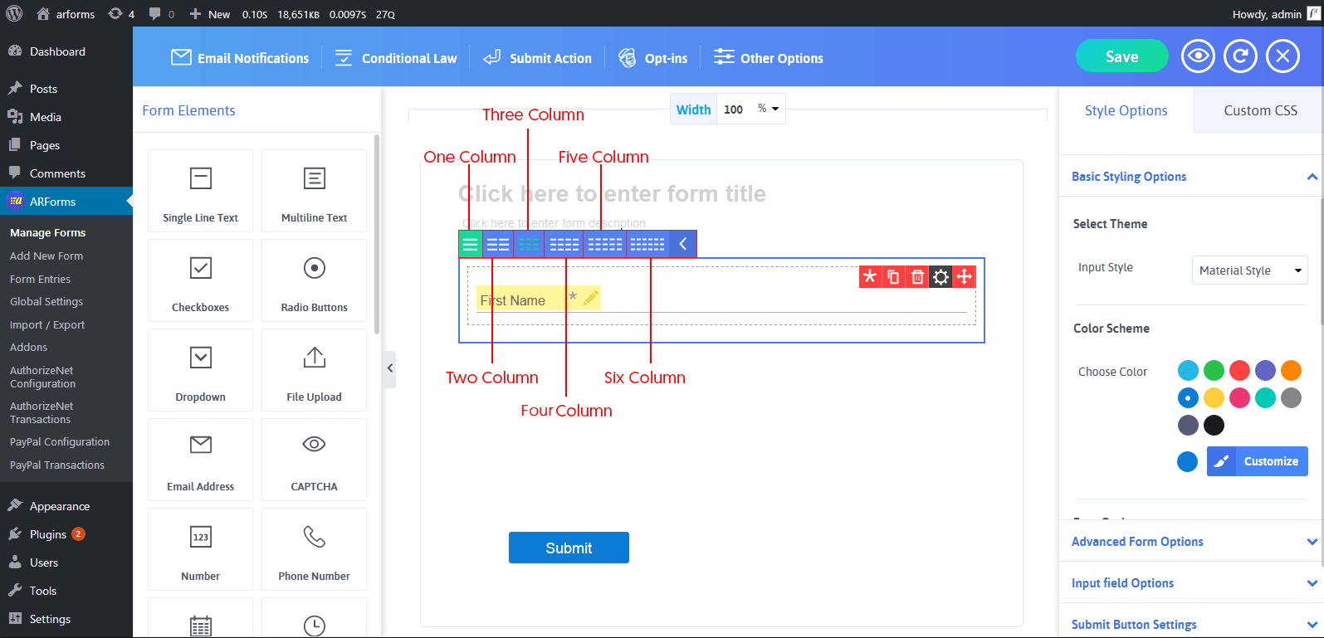Open the Input Style dropdown
This screenshot has width=1324, height=638.
[x=1249, y=270]
